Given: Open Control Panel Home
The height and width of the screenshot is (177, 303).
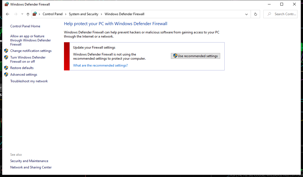Looking at the screenshot, I should 25,26.
